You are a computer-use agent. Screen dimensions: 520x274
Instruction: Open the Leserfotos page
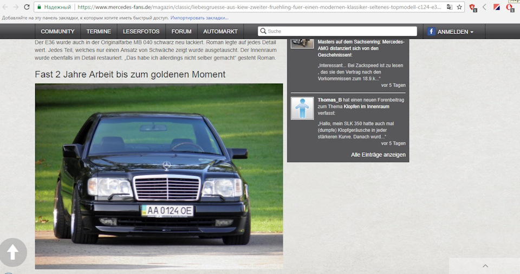[x=141, y=31]
